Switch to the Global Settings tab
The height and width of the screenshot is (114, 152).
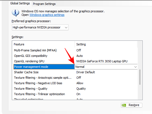pos(20,3)
